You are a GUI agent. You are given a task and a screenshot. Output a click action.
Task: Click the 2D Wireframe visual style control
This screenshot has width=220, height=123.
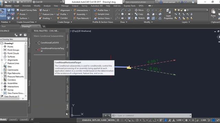84,31
